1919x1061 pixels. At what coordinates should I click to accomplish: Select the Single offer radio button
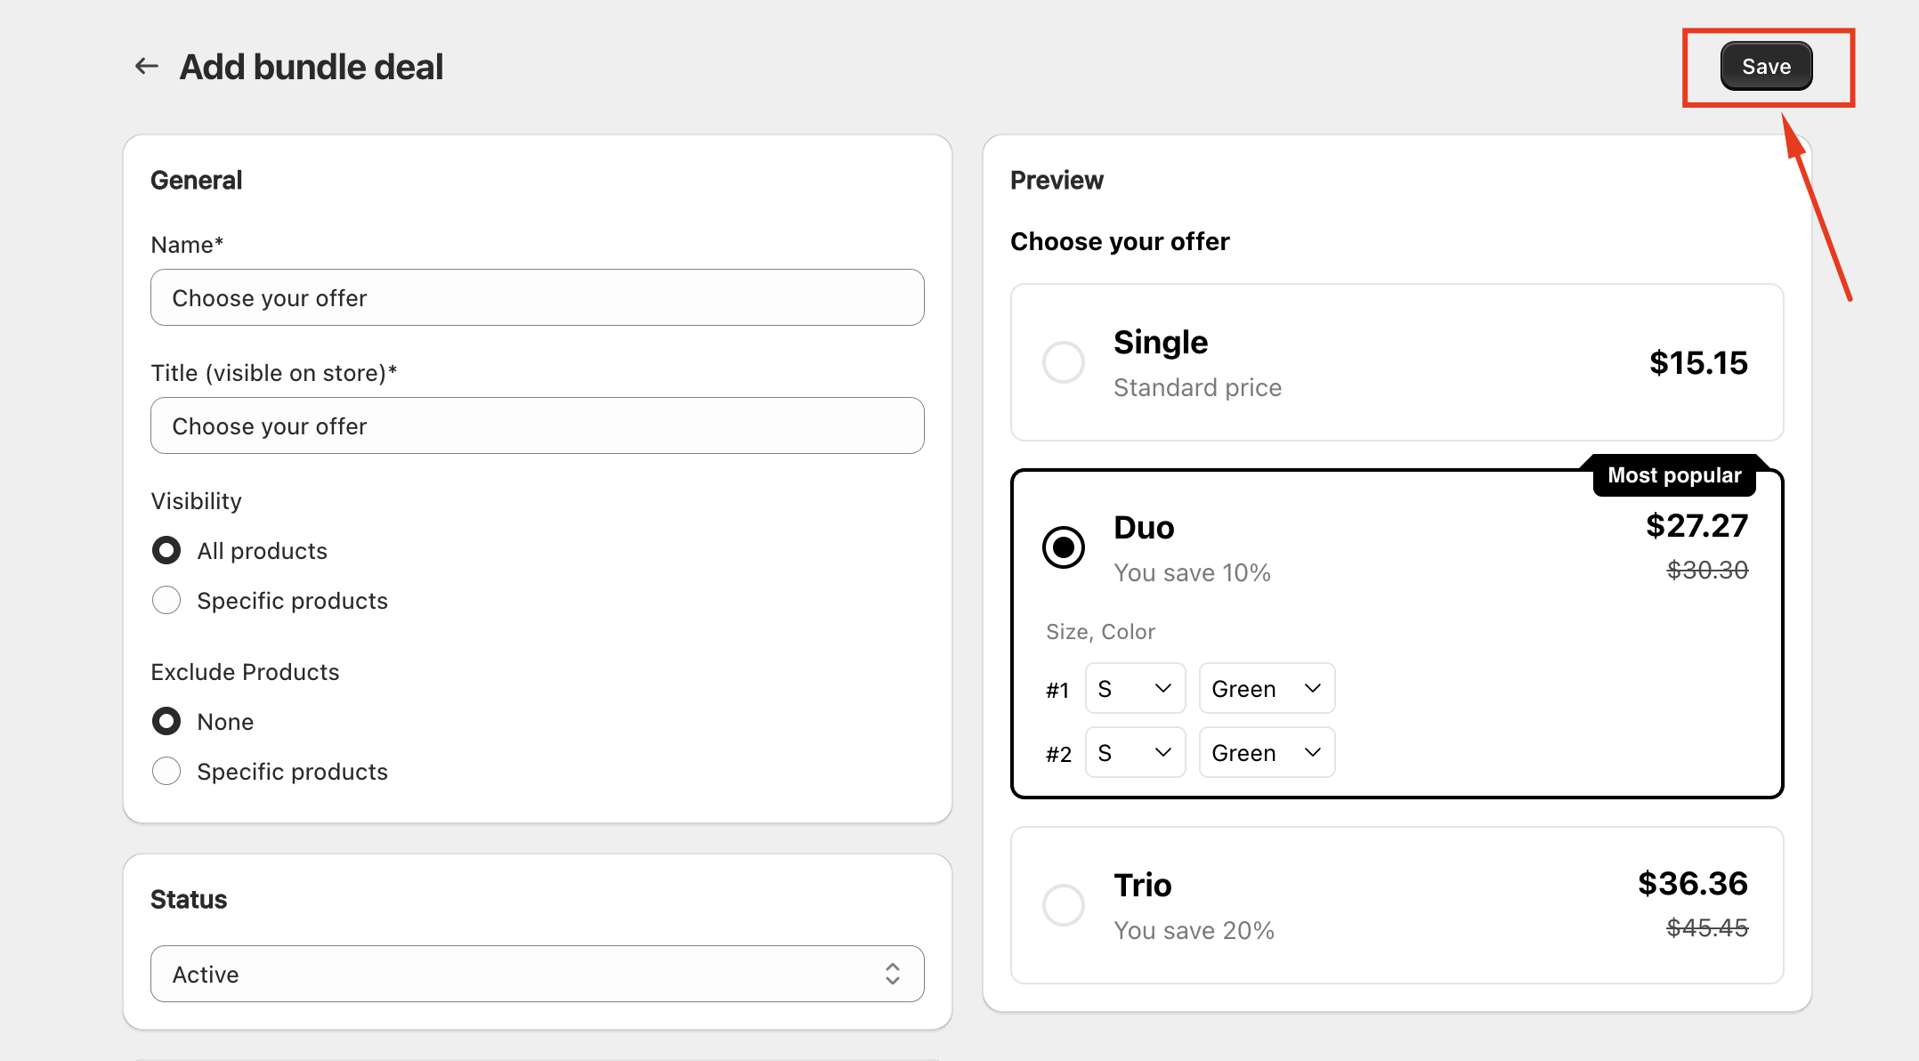tap(1063, 362)
